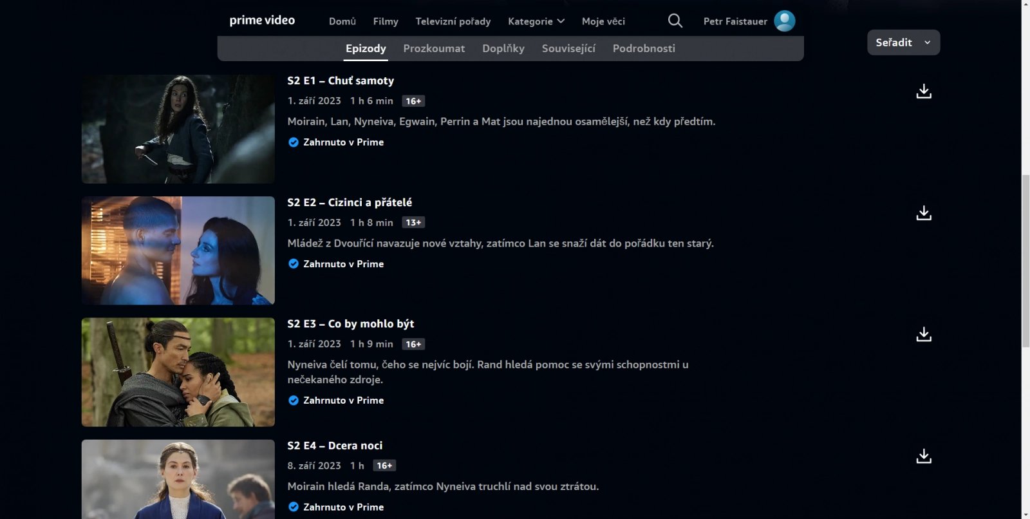Screen dimensions: 1030x519
Task: Click the Prime checkmark badge for S2 E1
Action: click(294, 142)
